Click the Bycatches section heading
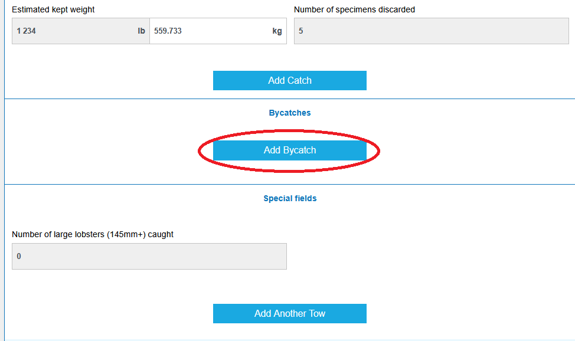This screenshot has width=575, height=341. (289, 113)
